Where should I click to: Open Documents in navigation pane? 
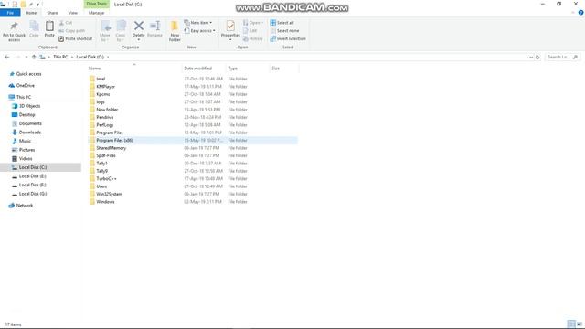pyautogui.click(x=30, y=123)
